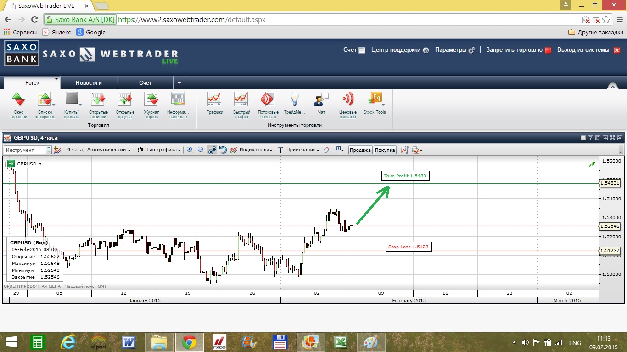Open Excel from the Windows taskbar
This screenshot has height=352, width=627.
point(340,342)
